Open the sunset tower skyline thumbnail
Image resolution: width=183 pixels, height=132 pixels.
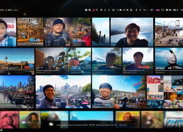pyautogui.click(x=17, y=61)
